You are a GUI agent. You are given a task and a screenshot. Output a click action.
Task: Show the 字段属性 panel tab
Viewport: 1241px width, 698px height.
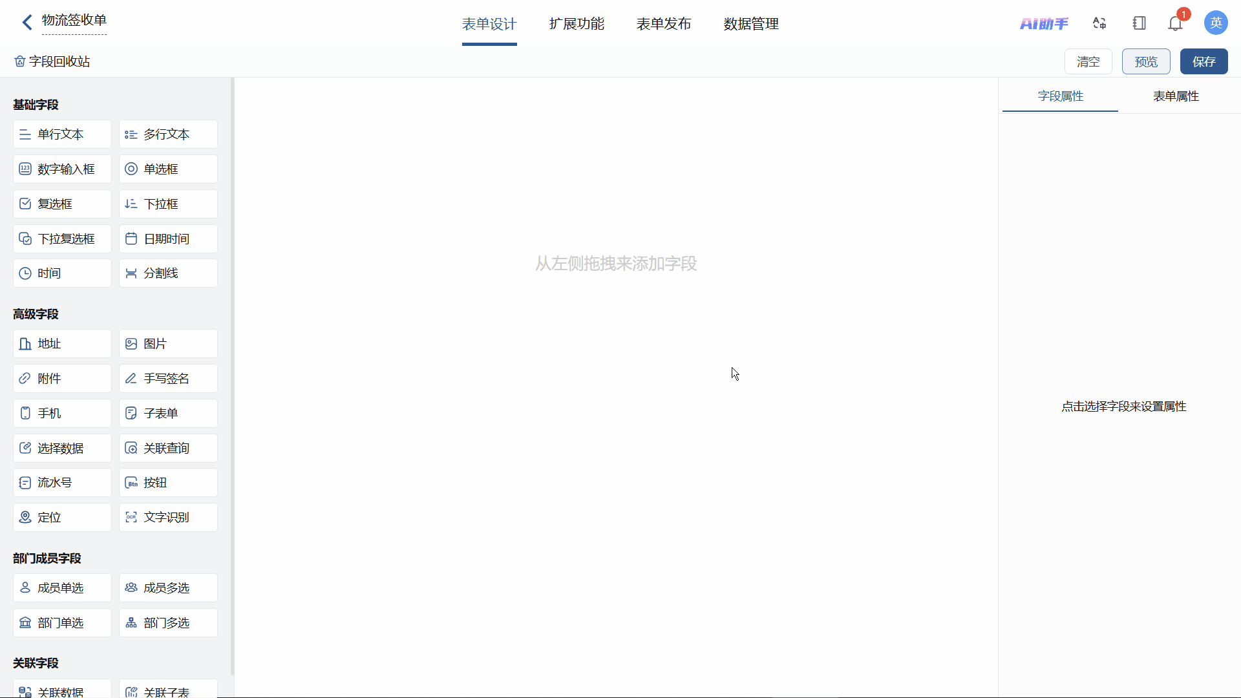pos(1060,96)
